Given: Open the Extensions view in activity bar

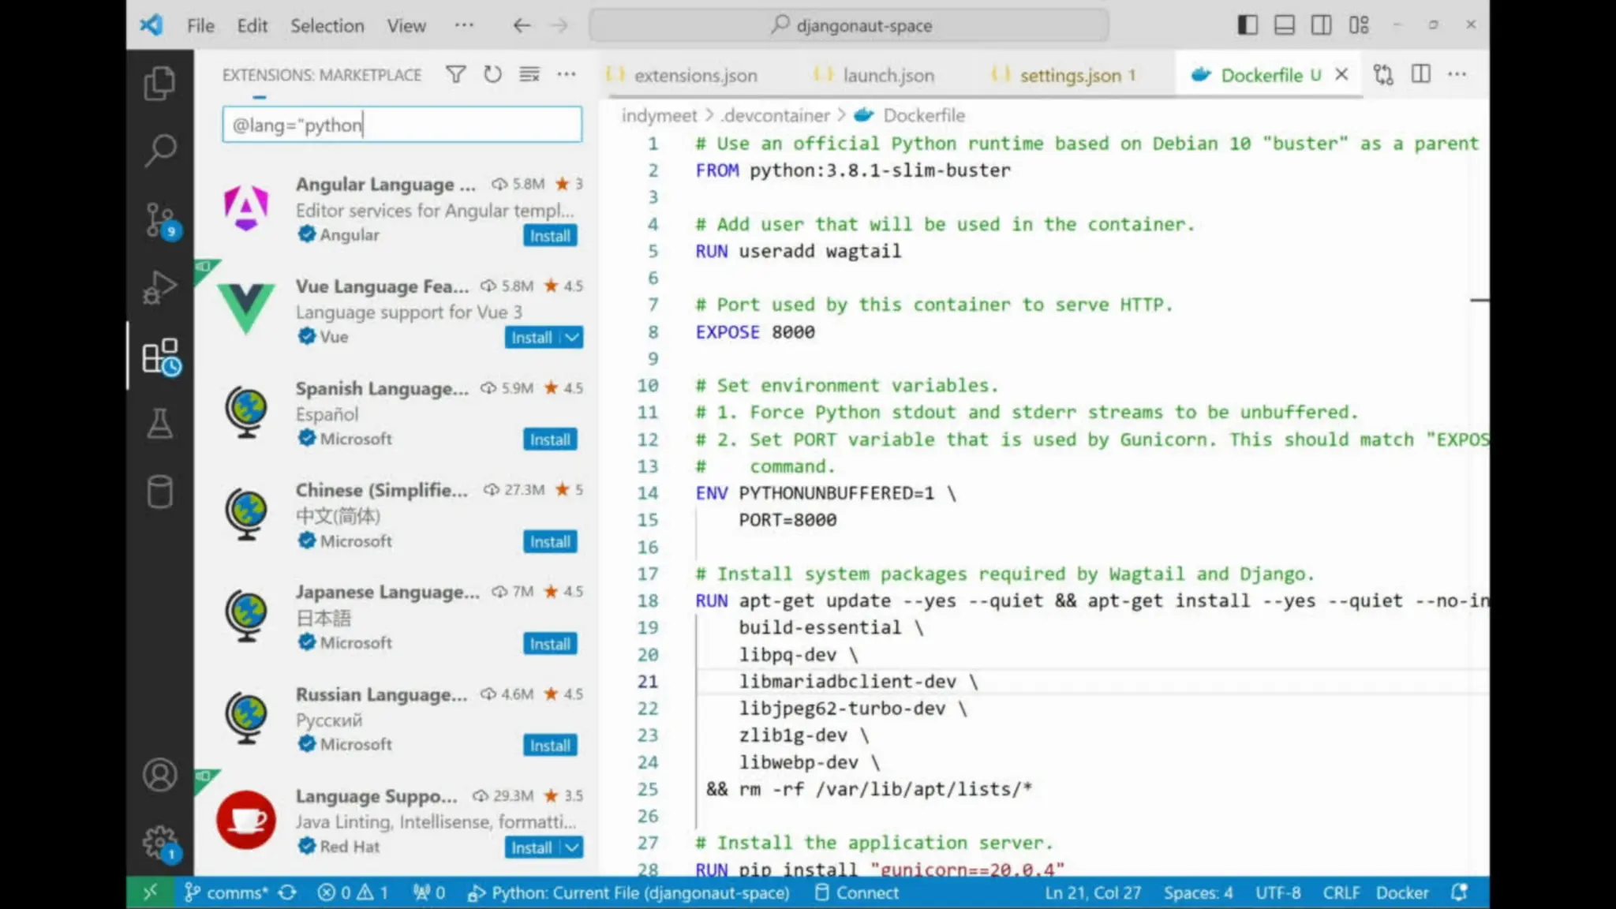Looking at the screenshot, I should [x=161, y=357].
